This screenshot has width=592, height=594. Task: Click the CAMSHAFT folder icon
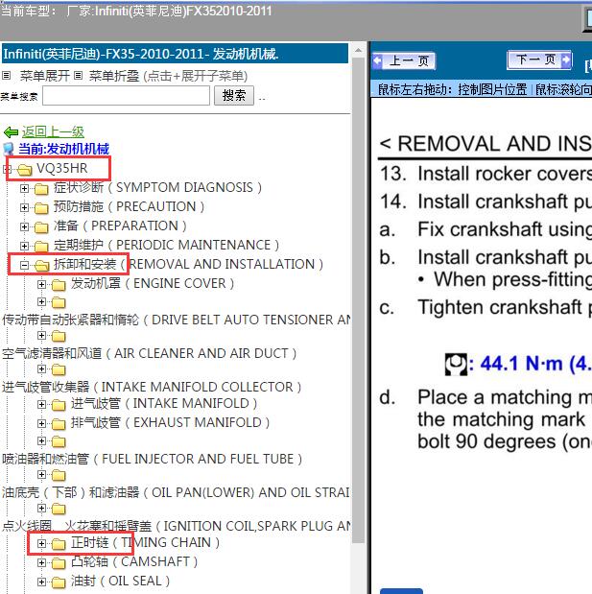tap(59, 563)
